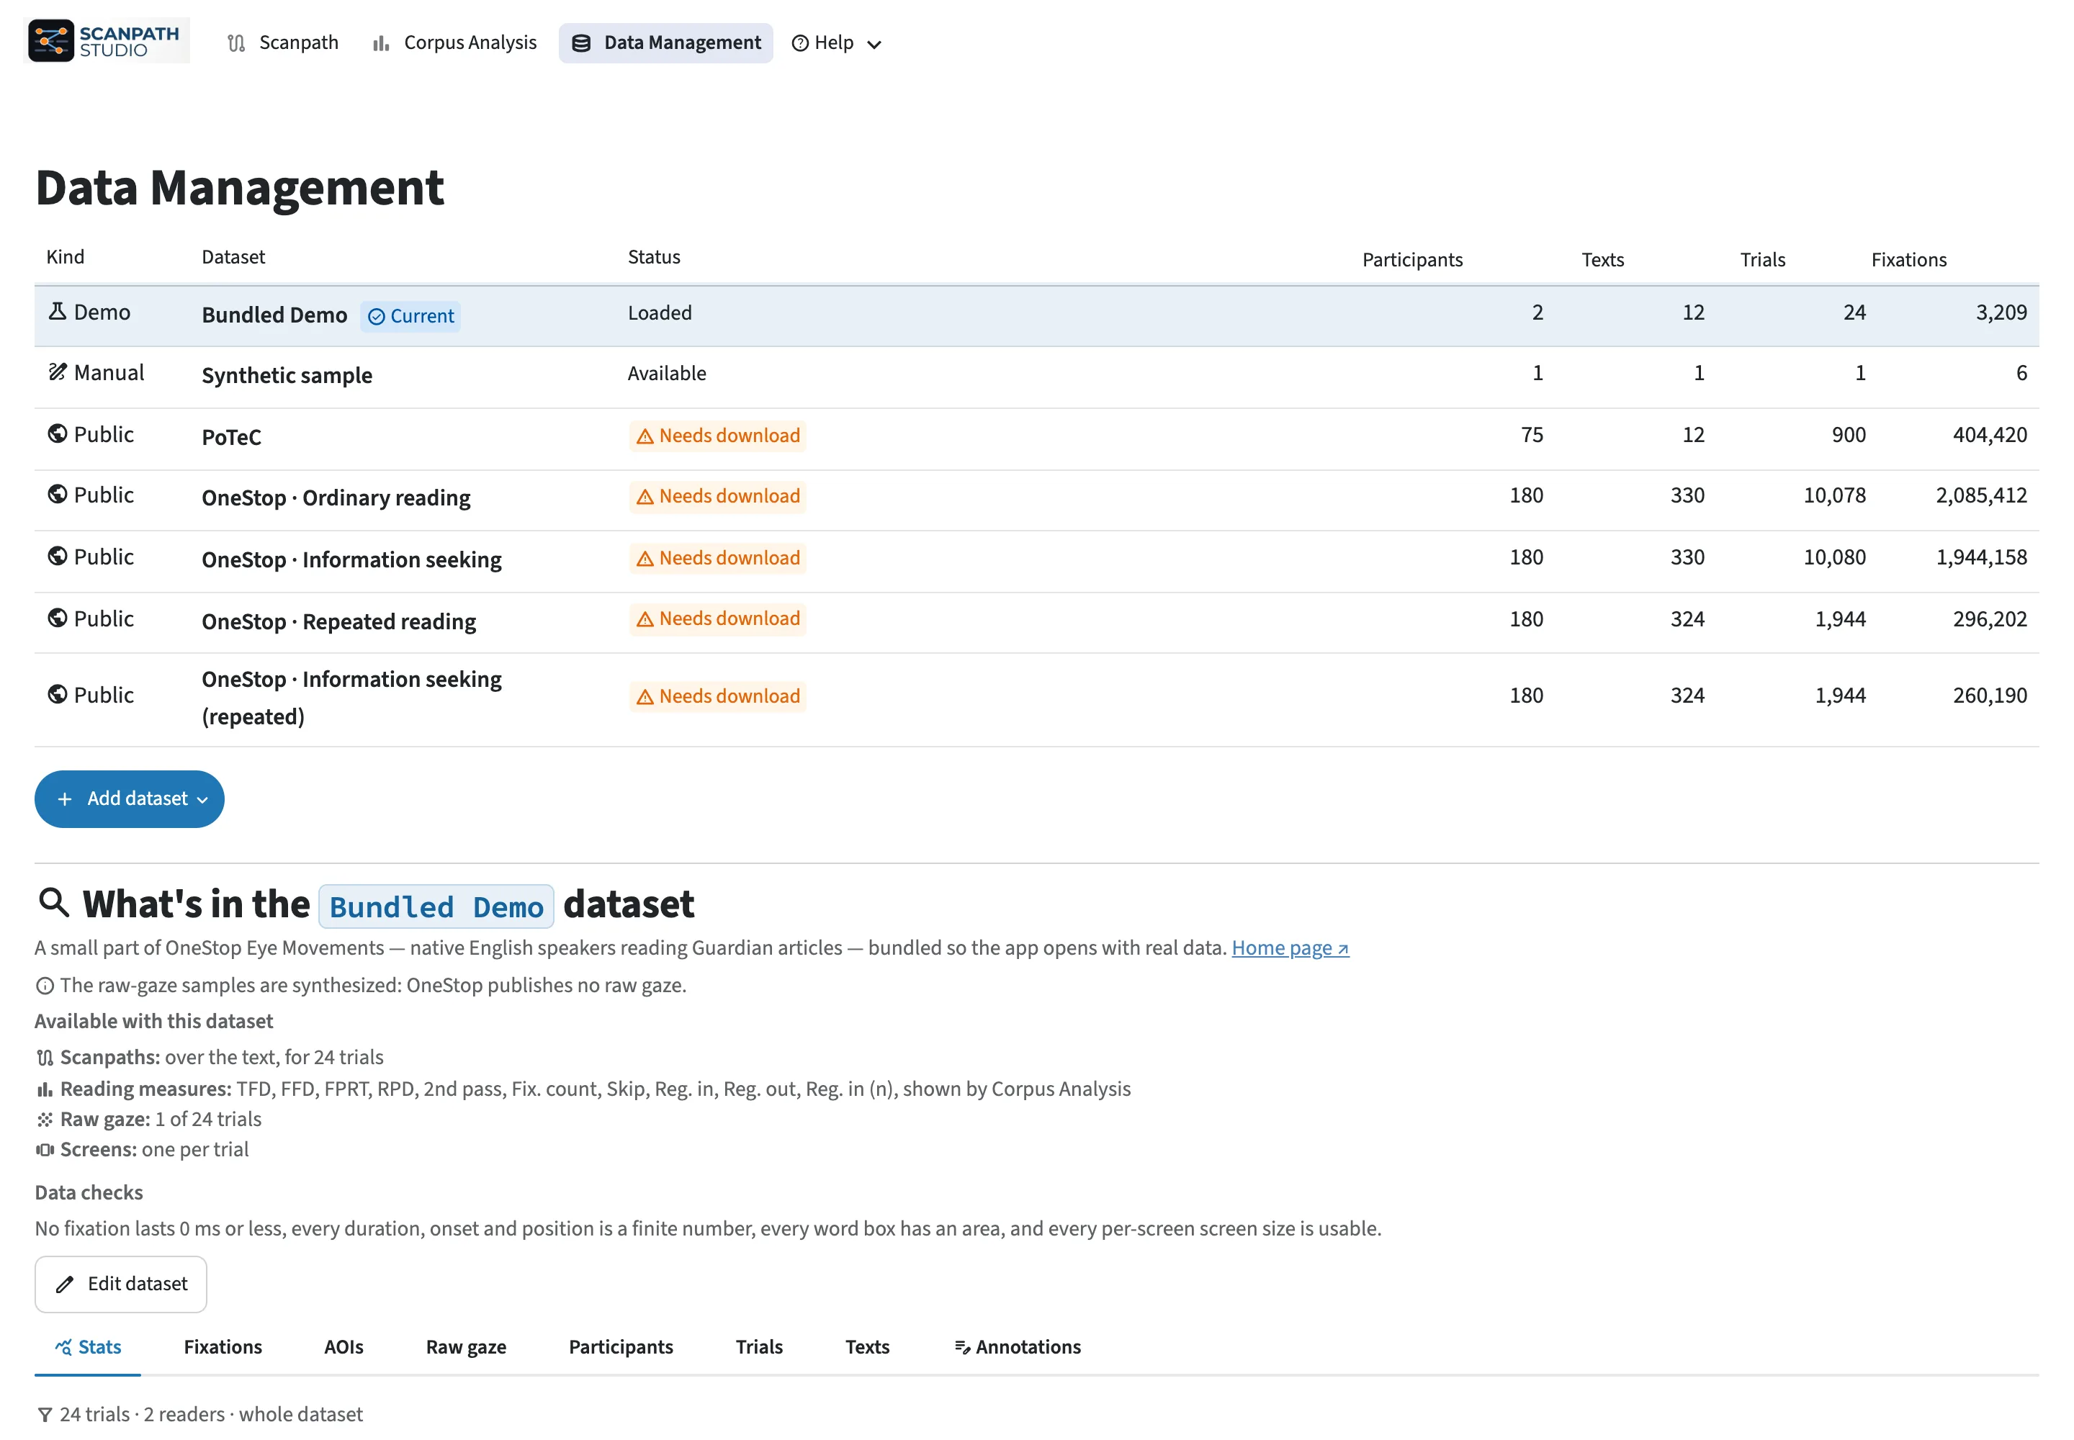Click the Current badge on Bundled Demo

tap(410, 317)
